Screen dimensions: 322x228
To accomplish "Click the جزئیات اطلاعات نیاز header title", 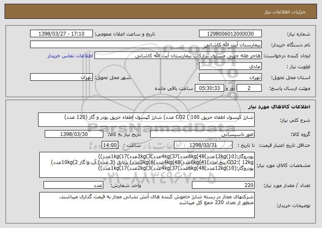I will pos(285,12).
